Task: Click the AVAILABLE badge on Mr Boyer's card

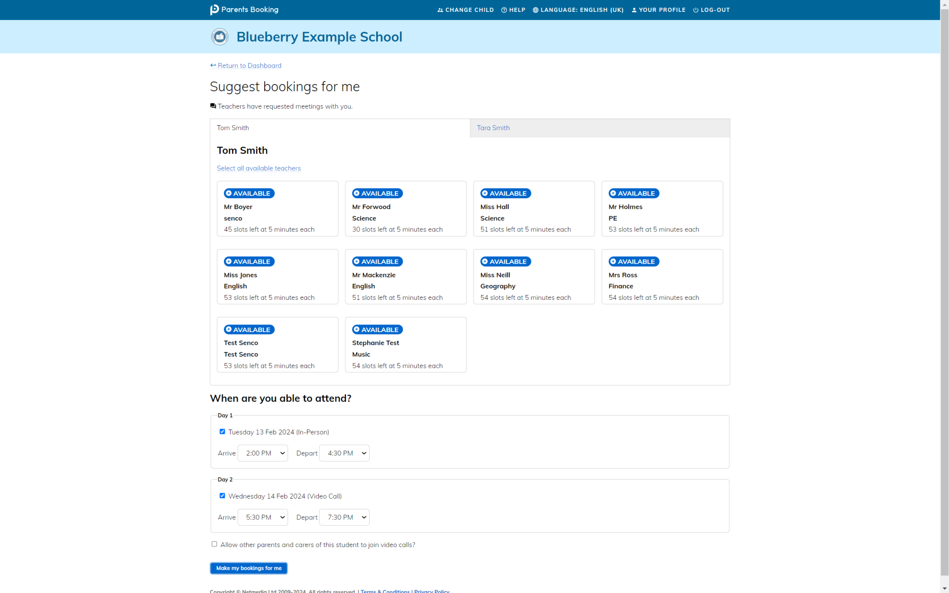Action: click(x=248, y=193)
